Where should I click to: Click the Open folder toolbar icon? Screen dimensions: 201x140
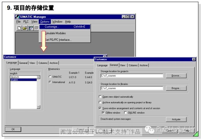[25, 28]
